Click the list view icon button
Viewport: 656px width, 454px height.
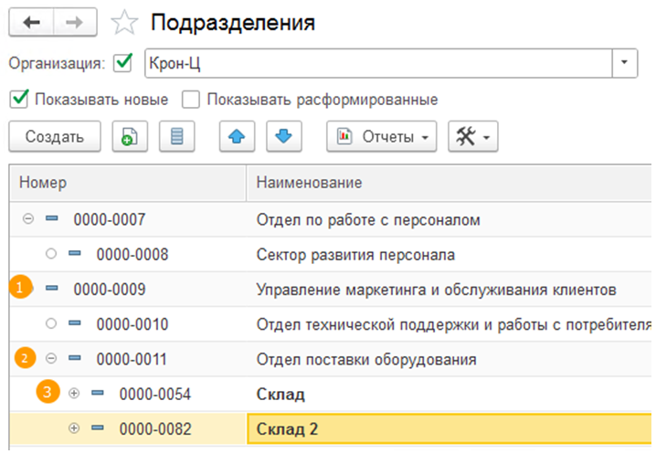coord(177,137)
